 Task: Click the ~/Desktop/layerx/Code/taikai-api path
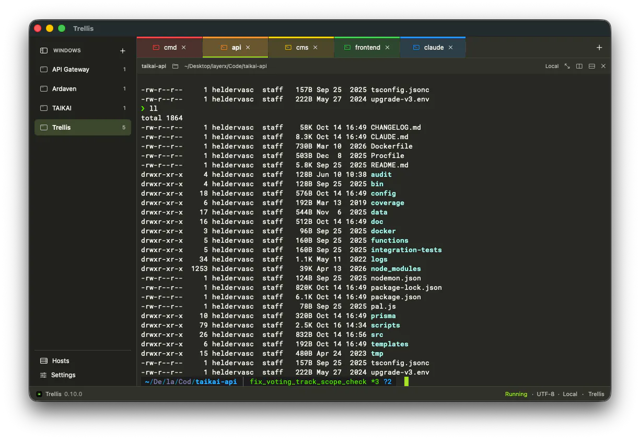coord(225,66)
